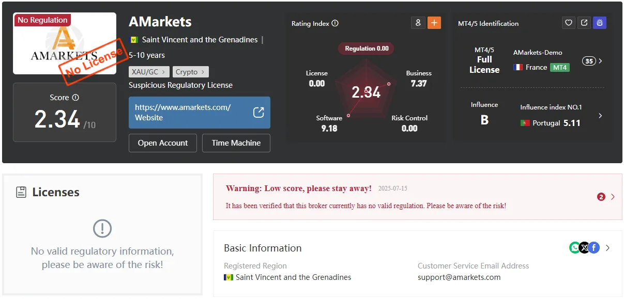Click the green MT4 badge
The height and width of the screenshot is (299, 624).
point(559,67)
